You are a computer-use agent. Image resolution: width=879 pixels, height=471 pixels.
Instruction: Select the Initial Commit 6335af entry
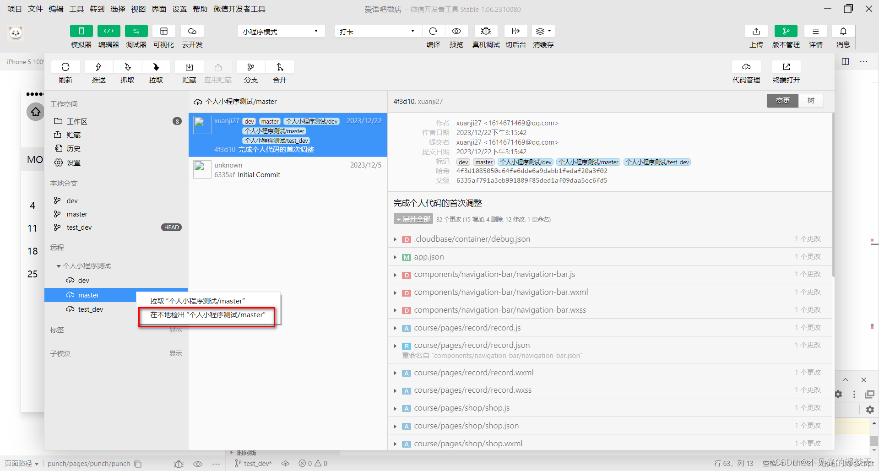click(288, 170)
